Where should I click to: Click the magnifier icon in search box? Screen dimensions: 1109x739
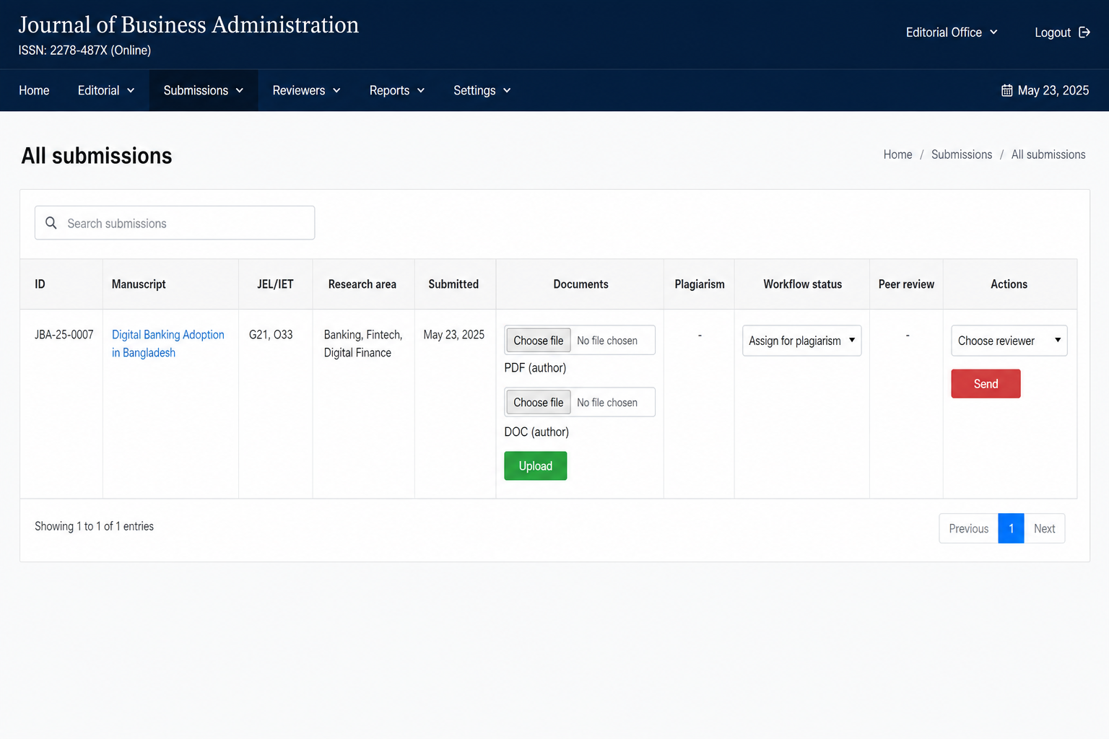coord(51,223)
